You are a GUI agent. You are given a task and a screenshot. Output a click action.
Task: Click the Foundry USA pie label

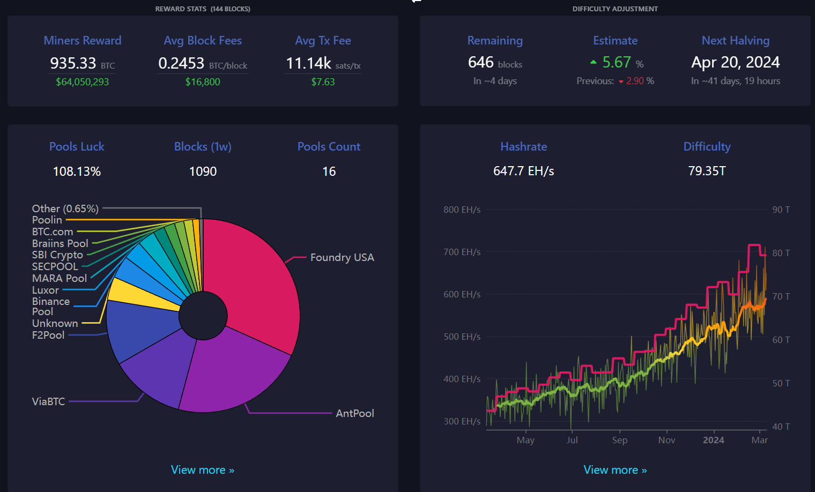342,257
